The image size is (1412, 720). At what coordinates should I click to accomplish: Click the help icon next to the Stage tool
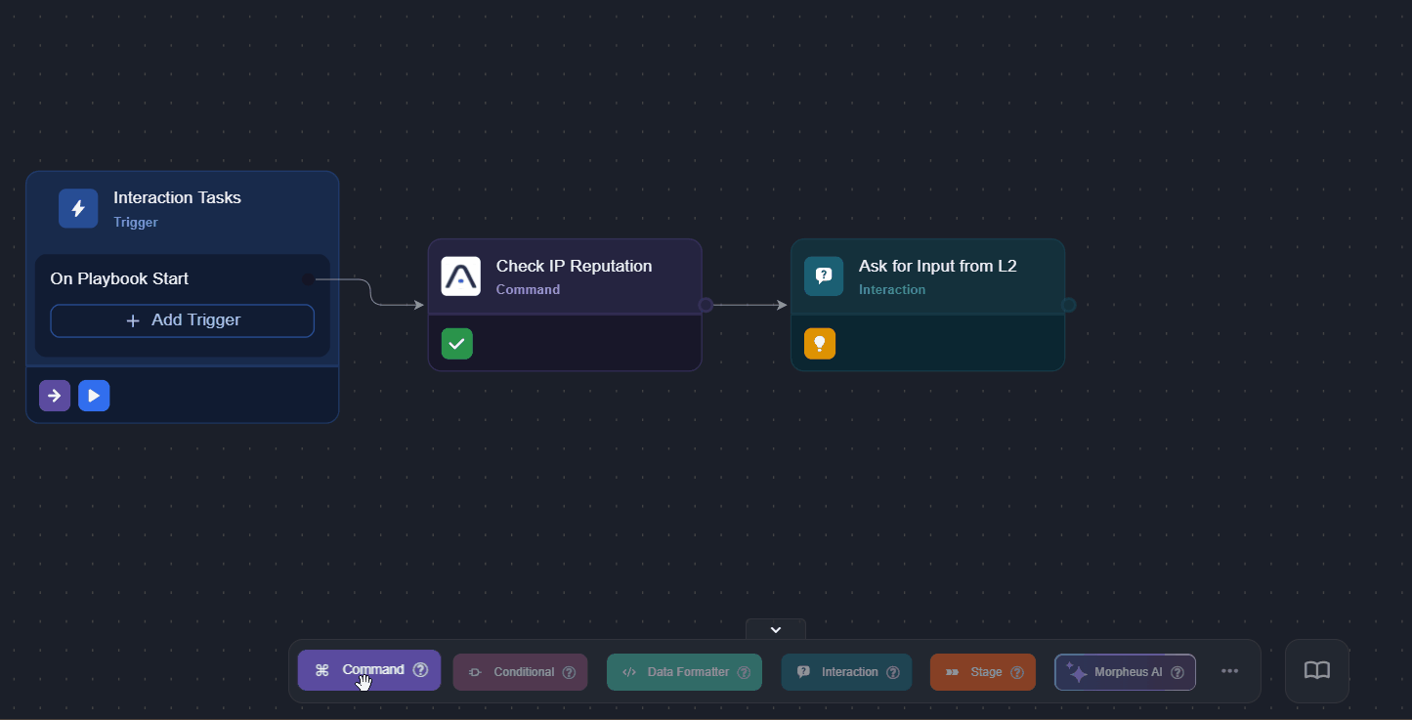1015,672
